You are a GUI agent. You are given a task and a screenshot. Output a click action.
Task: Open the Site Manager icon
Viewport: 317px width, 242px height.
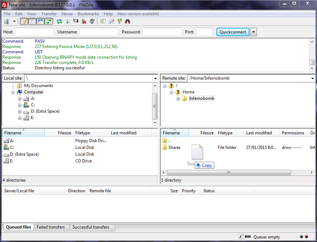point(6,21)
